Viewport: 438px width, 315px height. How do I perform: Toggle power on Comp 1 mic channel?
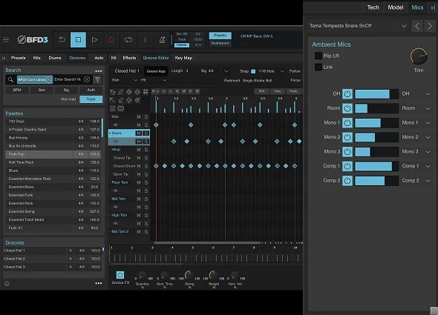tap(347, 166)
